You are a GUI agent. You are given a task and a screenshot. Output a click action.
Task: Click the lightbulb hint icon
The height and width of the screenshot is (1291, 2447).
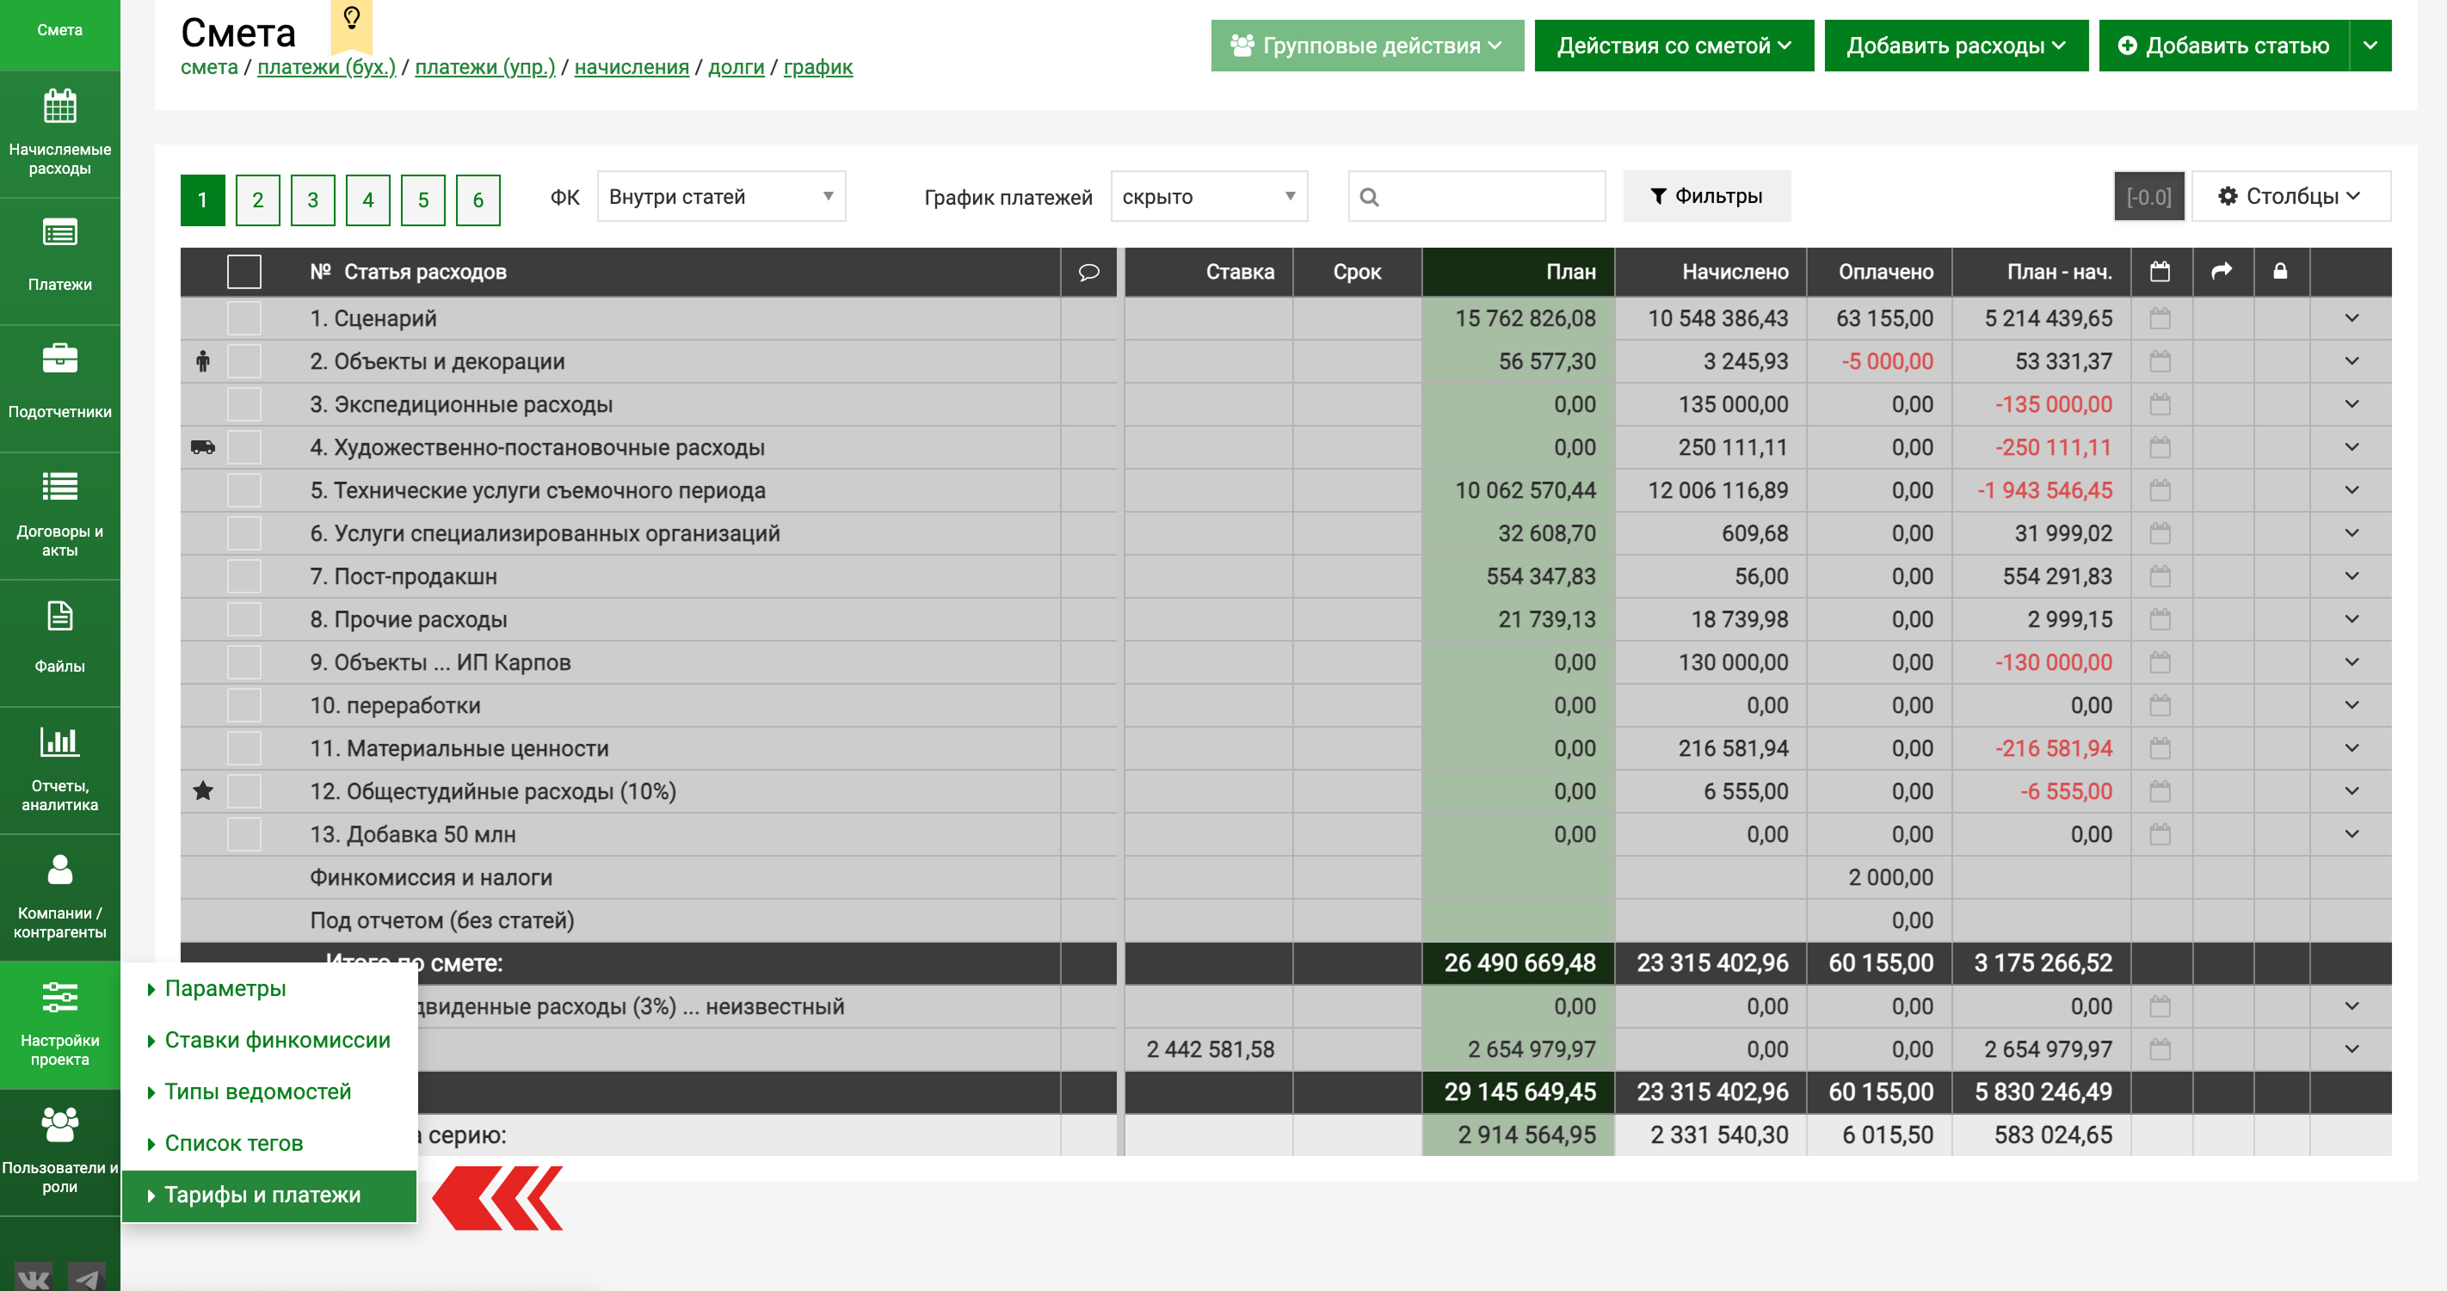351,19
